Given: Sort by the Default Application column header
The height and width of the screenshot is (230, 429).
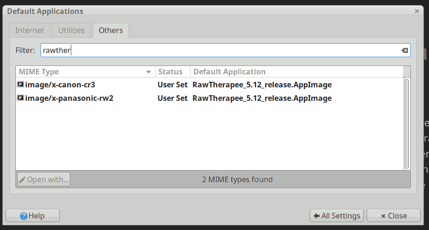Looking at the screenshot, I should pyautogui.click(x=230, y=72).
